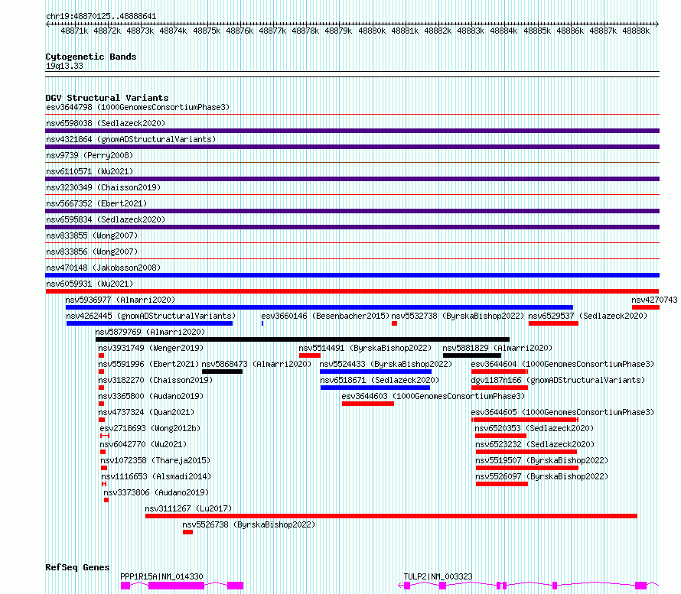Select nsv6042770 (Wu2021) red marker
The width and height of the screenshot is (681, 594).
103,452
